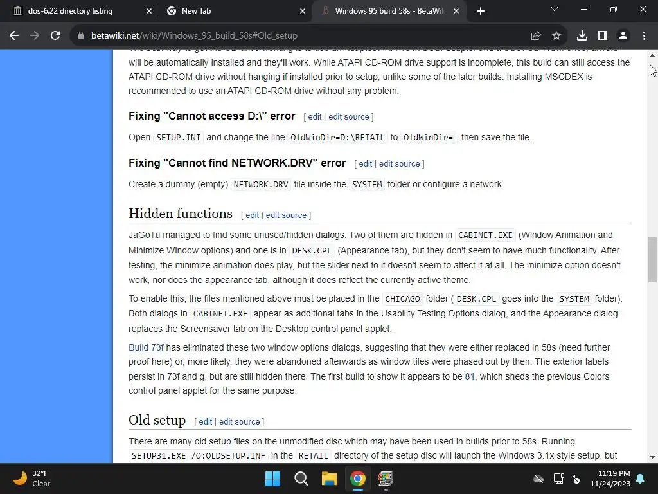
Task: Select the Windows 95 build 58s tab
Action: pos(388,12)
